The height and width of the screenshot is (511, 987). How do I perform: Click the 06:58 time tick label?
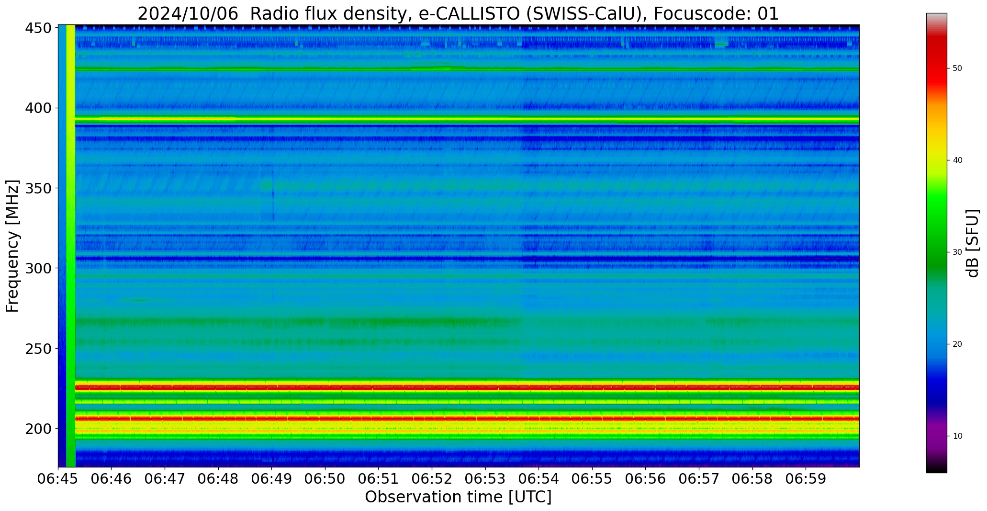[x=752, y=479]
